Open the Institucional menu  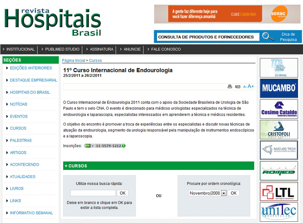pos(20,49)
